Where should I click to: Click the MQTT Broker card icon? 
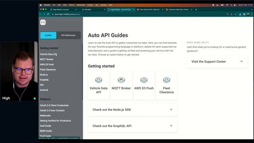tap(121, 80)
